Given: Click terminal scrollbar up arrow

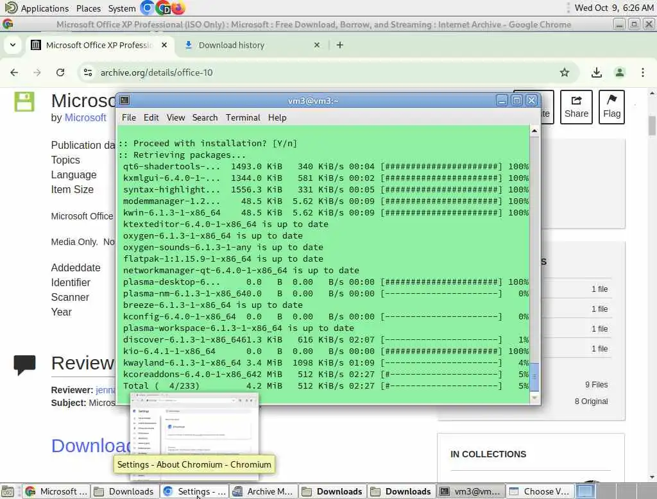Looking at the screenshot, I should pyautogui.click(x=534, y=131).
